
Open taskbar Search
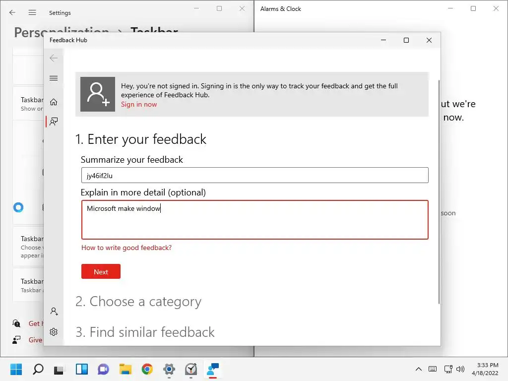(38, 369)
